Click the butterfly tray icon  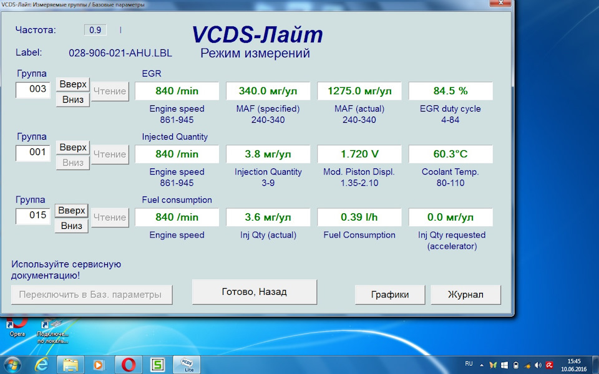point(493,365)
